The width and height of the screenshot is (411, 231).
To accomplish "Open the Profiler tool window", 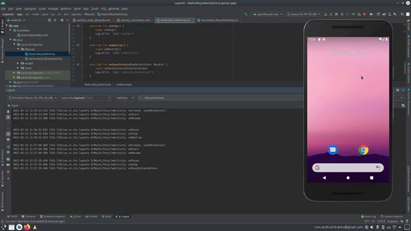I will point(91,217).
